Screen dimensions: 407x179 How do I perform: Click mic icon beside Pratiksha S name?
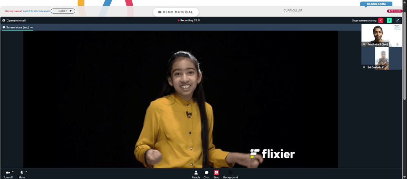[x=364, y=45]
